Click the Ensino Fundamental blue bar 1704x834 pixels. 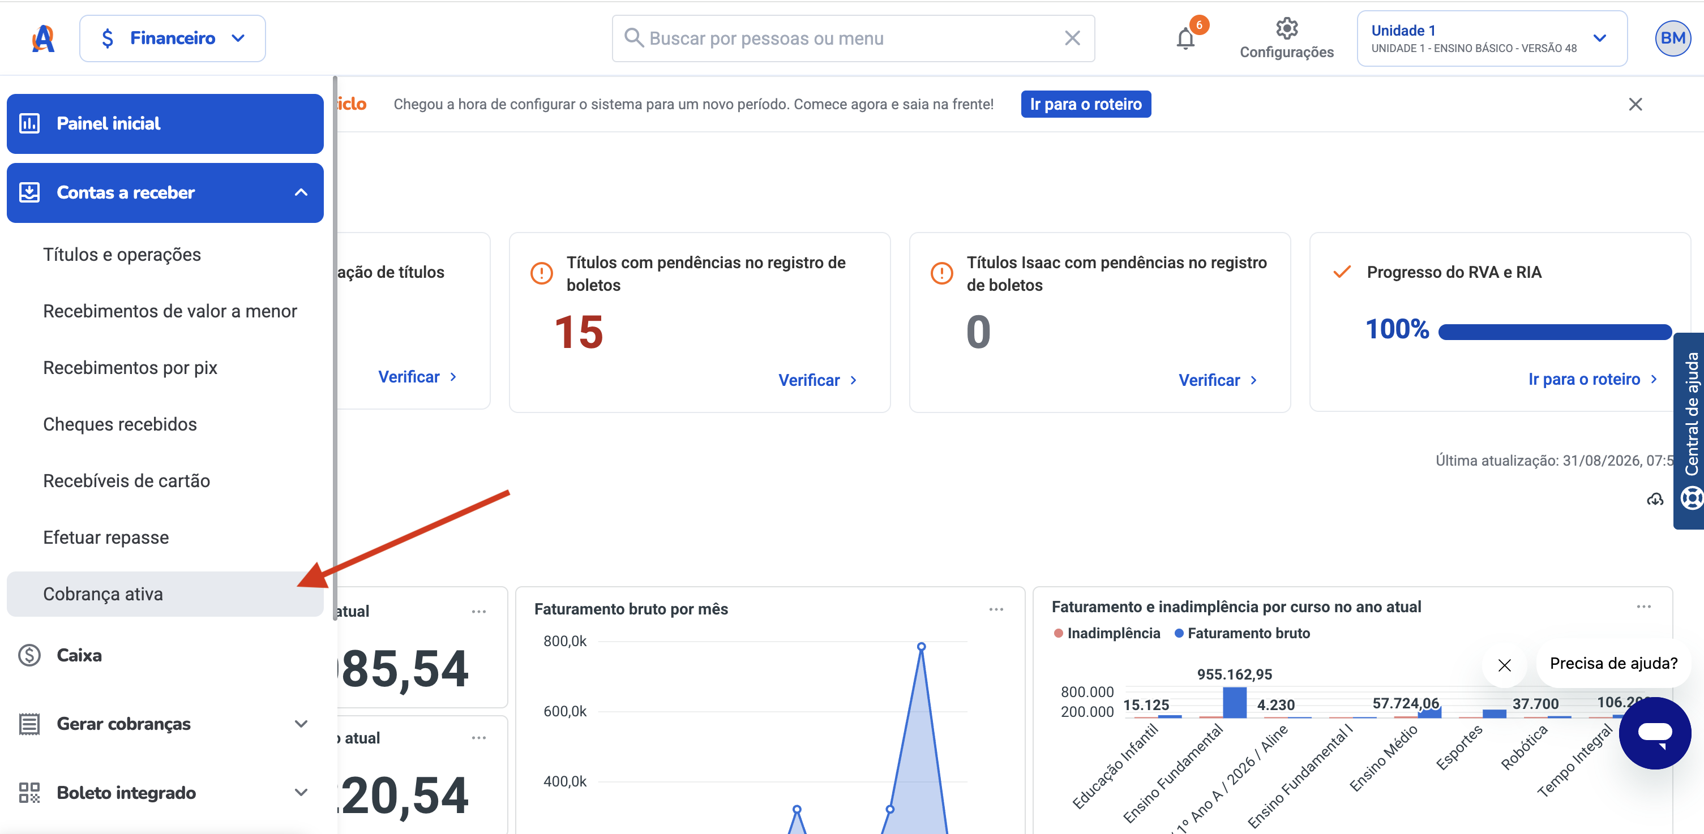1234,702
